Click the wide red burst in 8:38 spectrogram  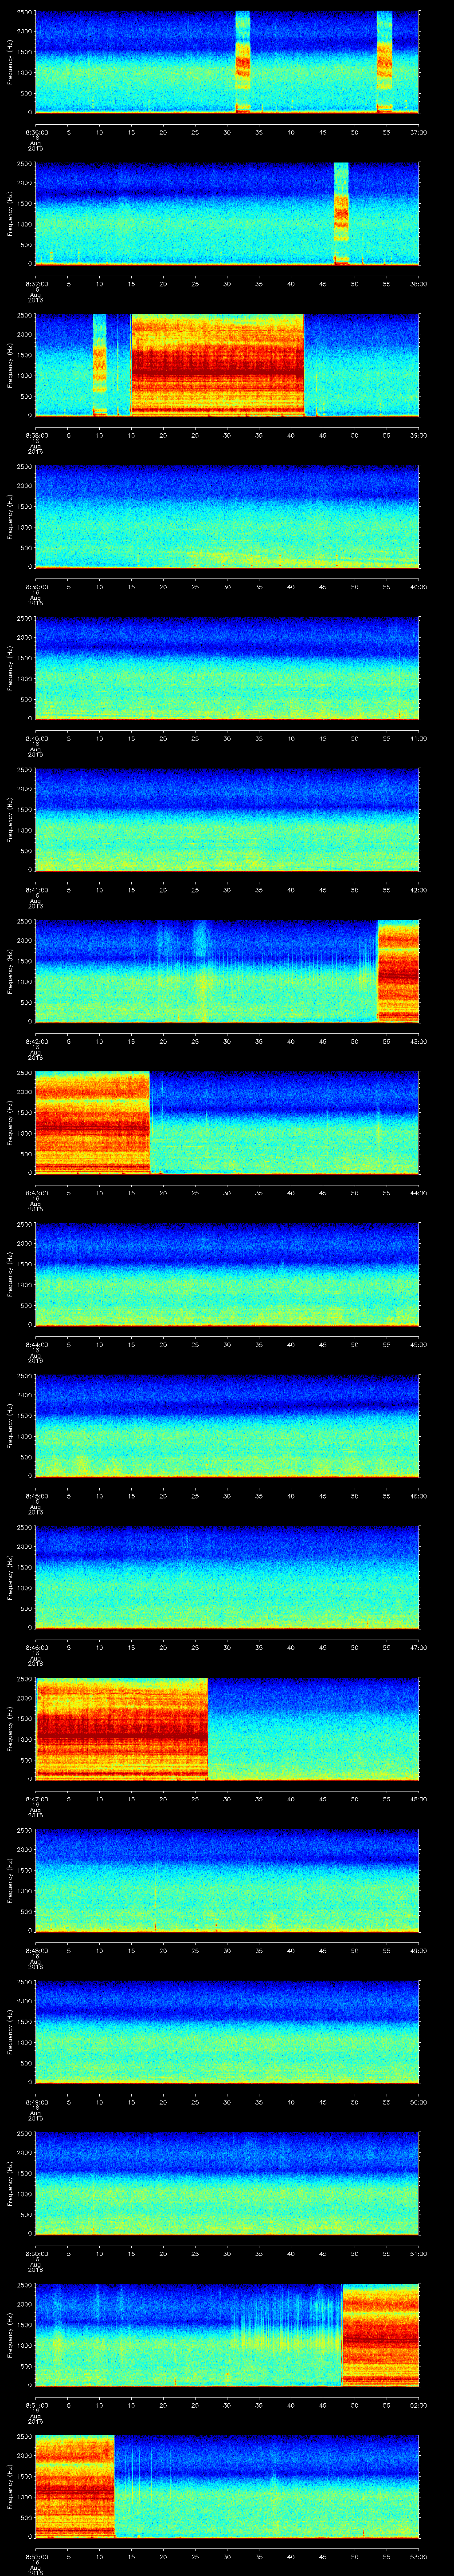pyautogui.click(x=218, y=365)
